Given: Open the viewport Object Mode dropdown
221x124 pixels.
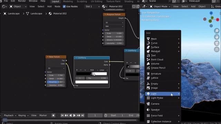Looking at the screenshot, I should (x=160, y=7).
